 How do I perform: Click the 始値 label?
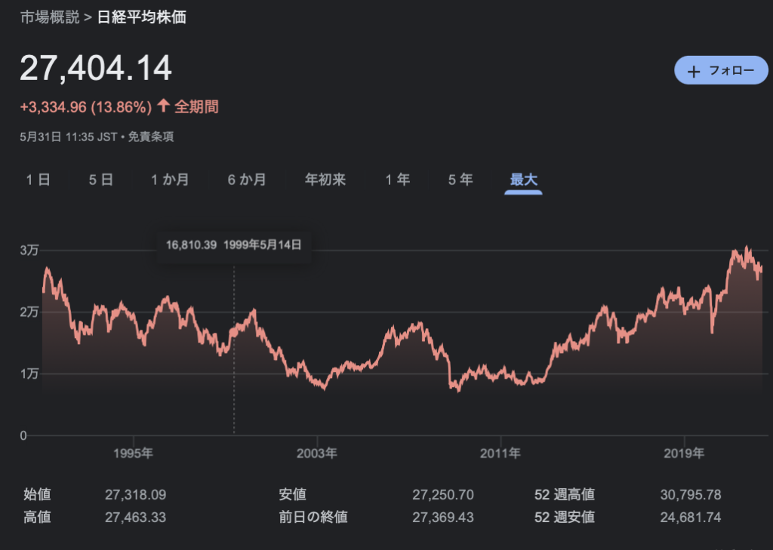click(x=37, y=494)
